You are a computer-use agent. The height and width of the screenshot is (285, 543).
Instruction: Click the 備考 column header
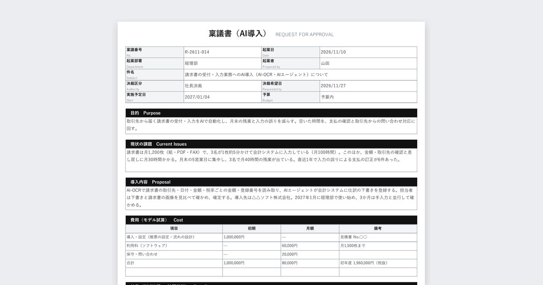(x=378, y=229)
